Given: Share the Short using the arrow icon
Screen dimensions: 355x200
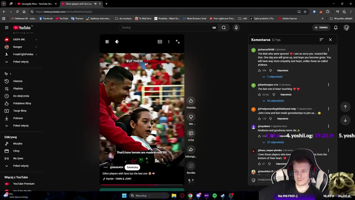Looking at the screenshot, I should coord(191,150).
